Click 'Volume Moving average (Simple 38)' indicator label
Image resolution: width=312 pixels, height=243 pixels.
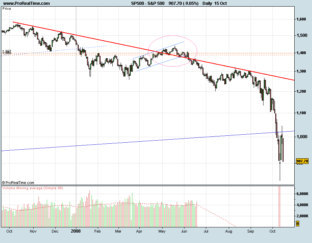(33, 188)
